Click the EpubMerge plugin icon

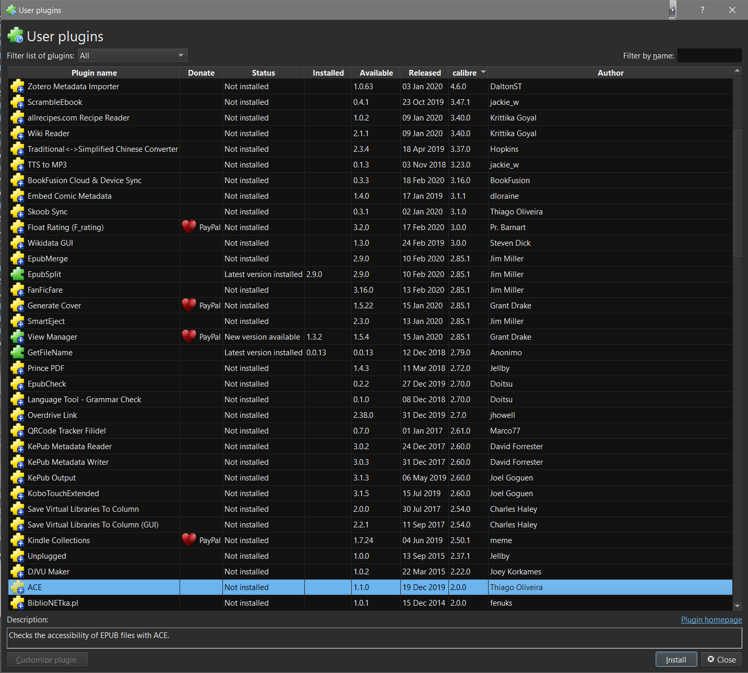tap(17, 259)
